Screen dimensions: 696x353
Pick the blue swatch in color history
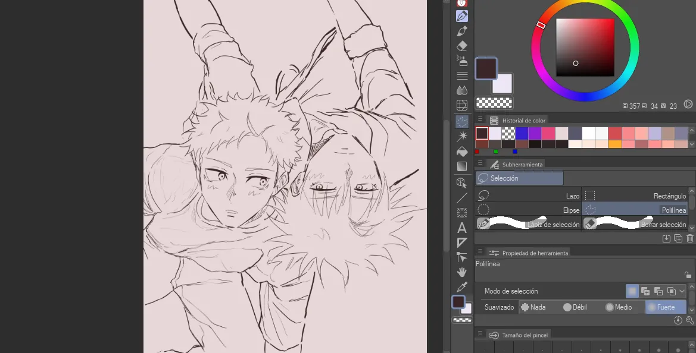pyautogui.click(x=522, y=133)
